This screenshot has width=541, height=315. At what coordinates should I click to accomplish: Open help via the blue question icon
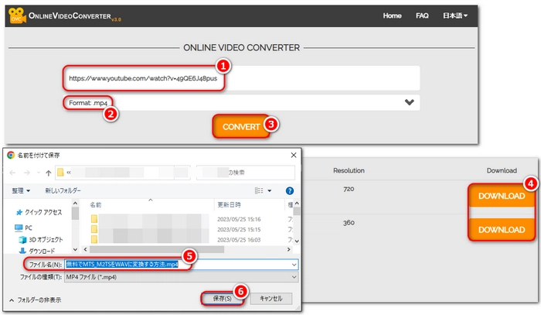tap(289, 190)
